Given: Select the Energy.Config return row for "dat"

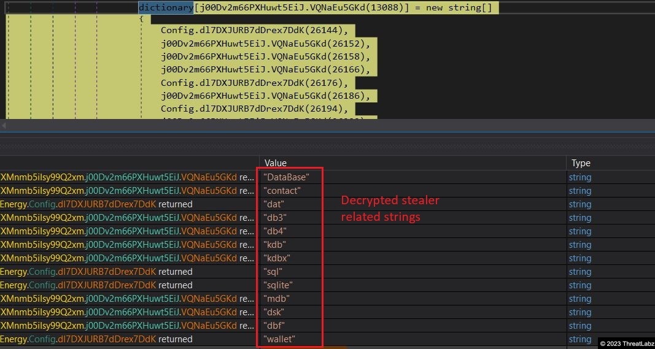Looking at the screenshot, I should tap(96, 204).
